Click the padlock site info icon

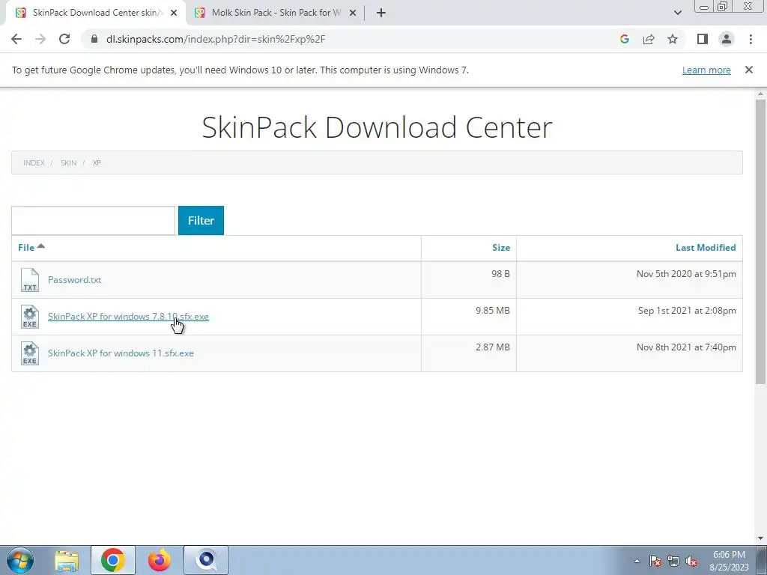[x=94, y=39]
